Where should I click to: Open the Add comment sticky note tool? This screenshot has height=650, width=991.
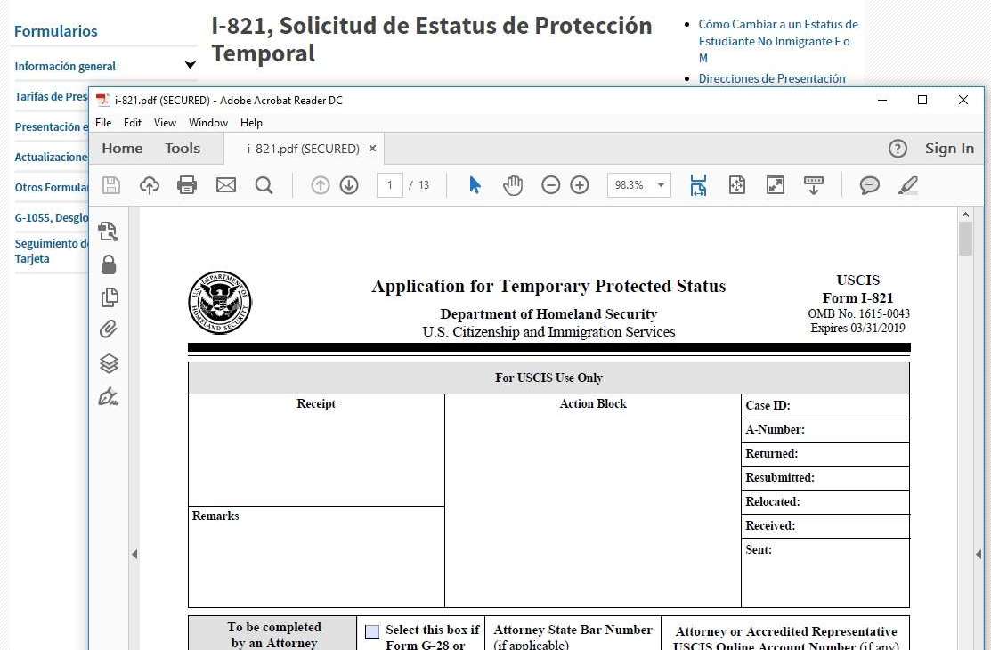[869, 185]
